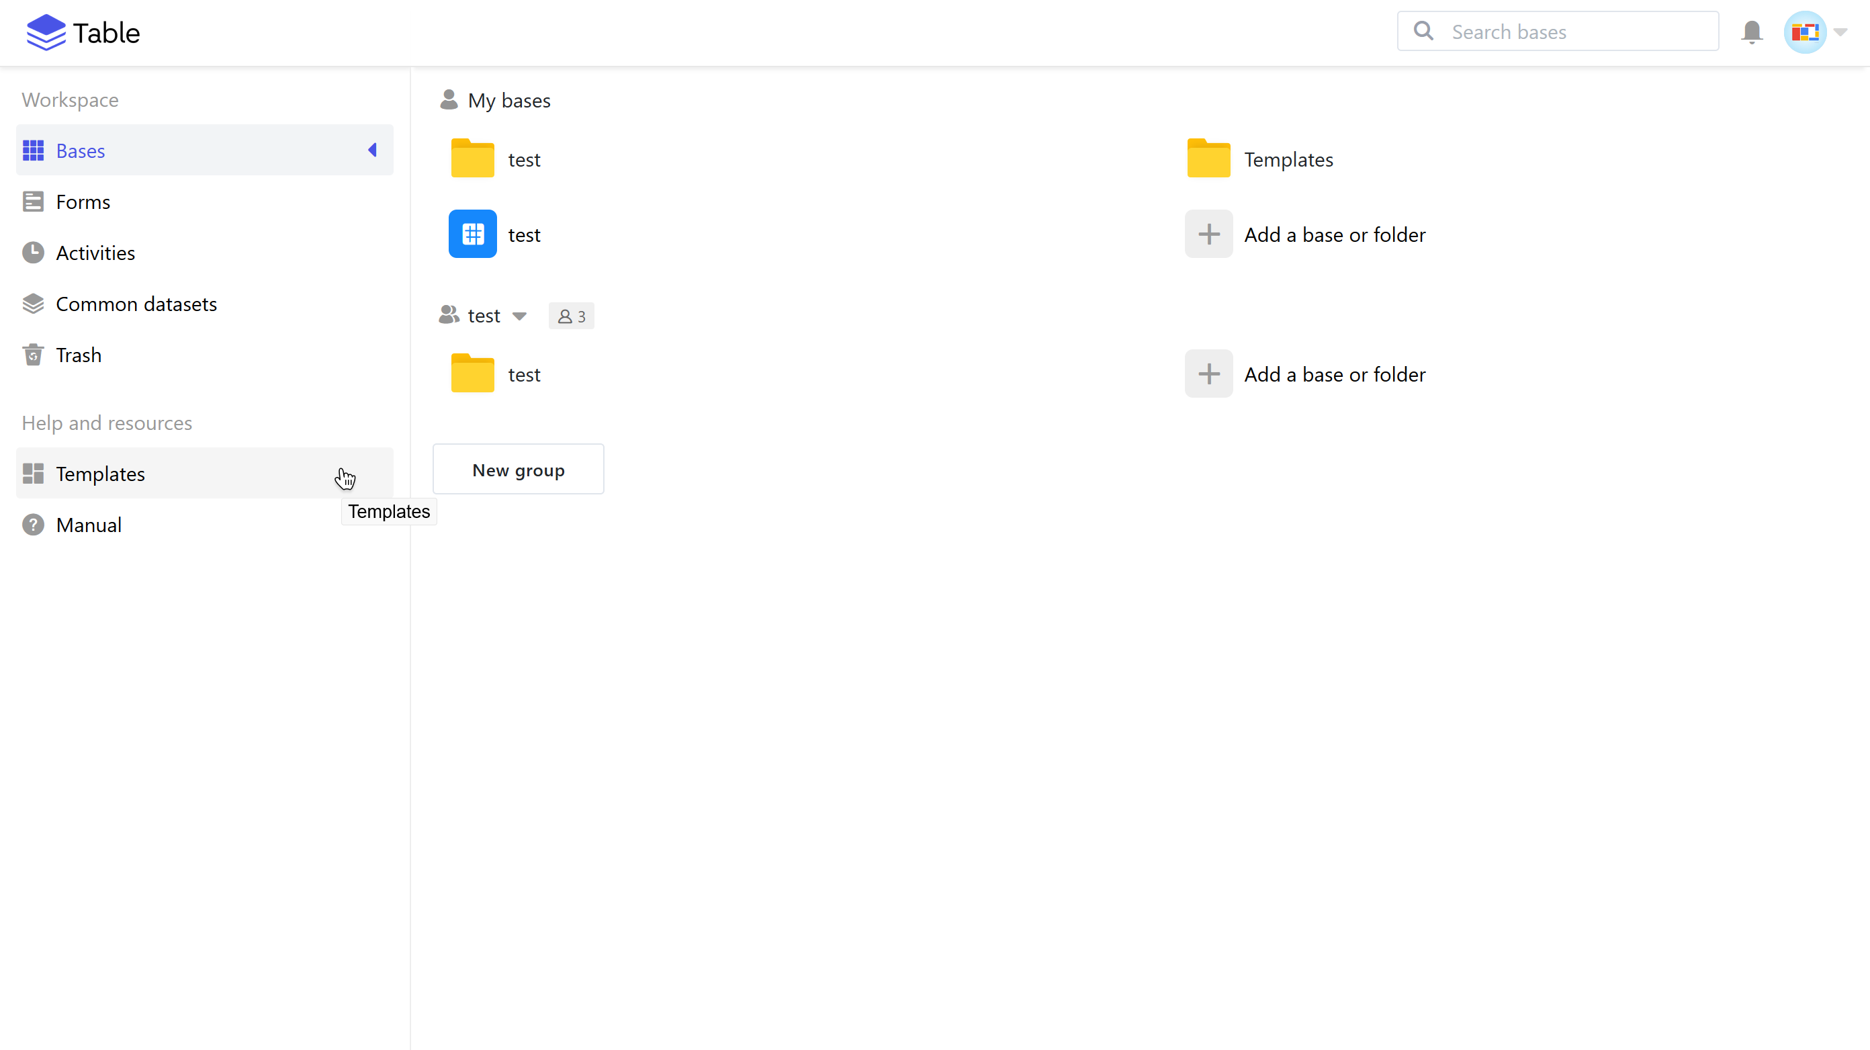Expand the test group dropdown arrow
The height and width of the screenshot is (1050, 1870).
[x=519, y=316]
